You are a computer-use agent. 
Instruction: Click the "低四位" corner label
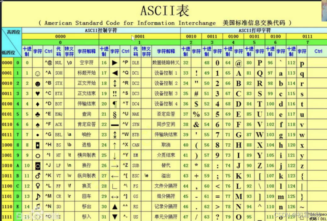(9, 52)
